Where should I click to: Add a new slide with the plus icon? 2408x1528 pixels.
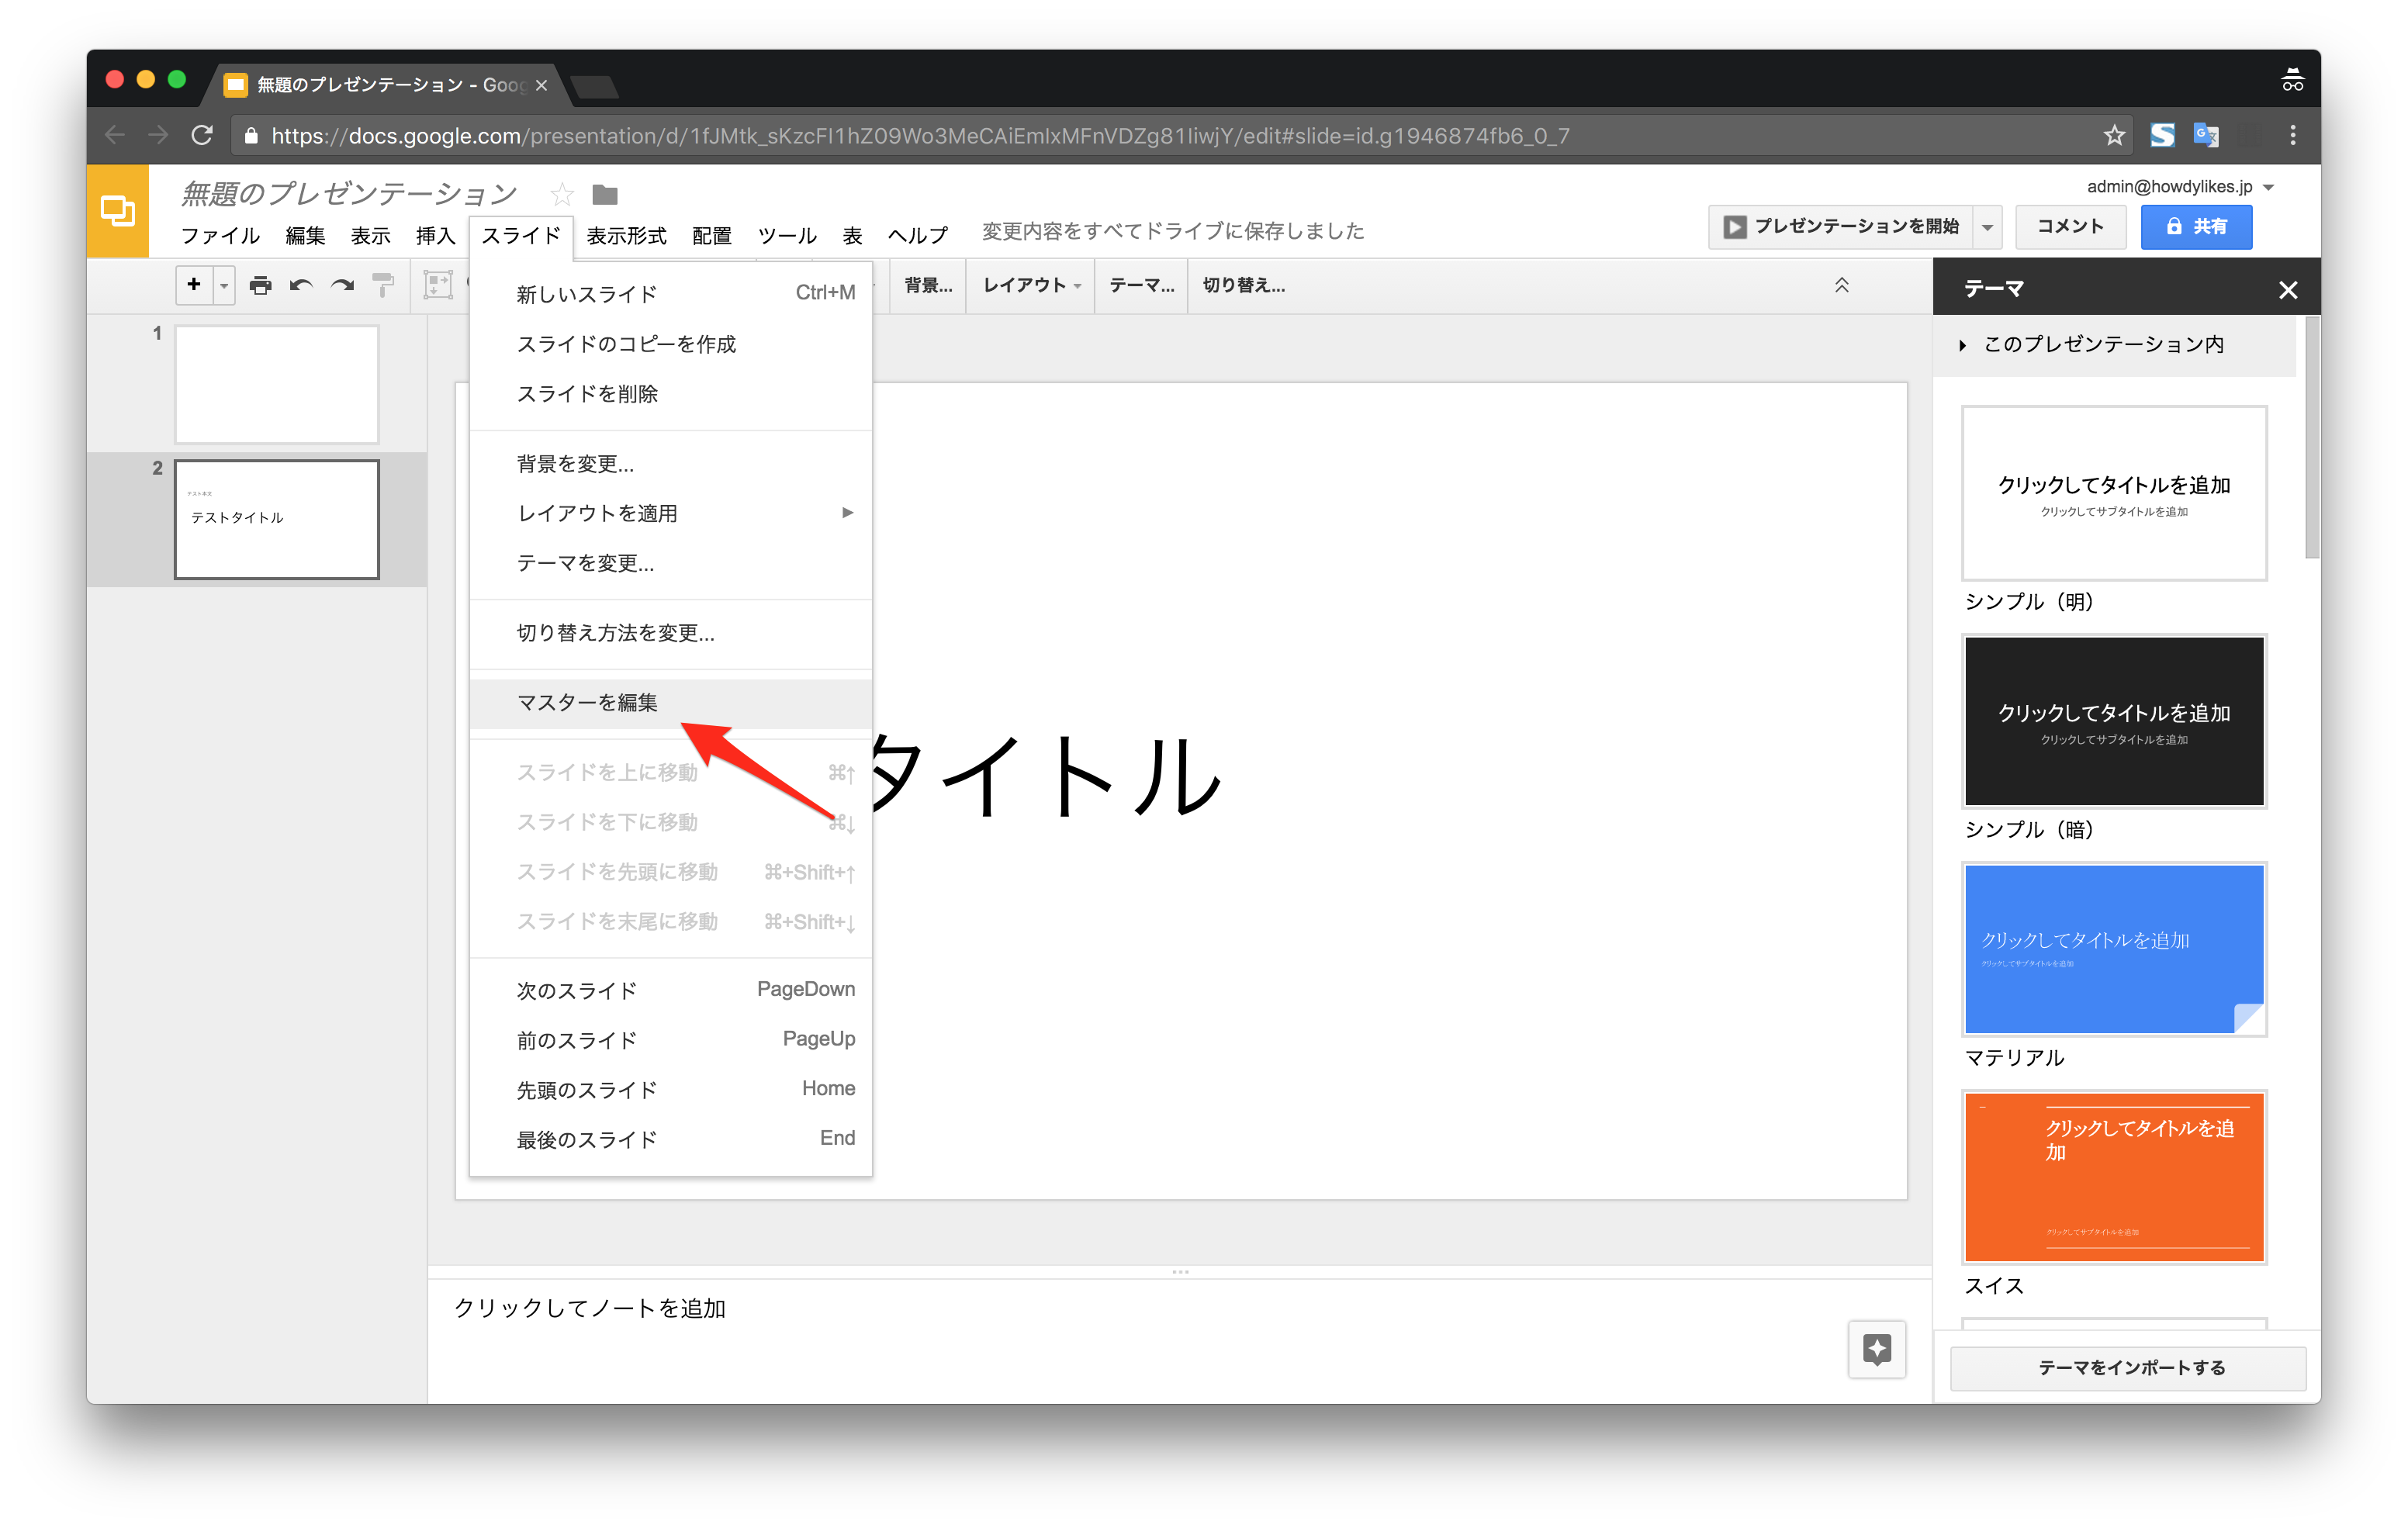tap(193, 285)
